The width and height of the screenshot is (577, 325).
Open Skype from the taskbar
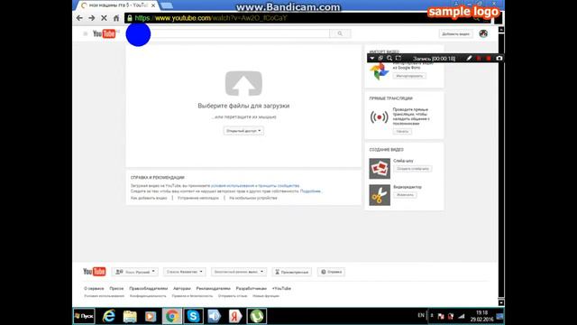tap(193, 316)
